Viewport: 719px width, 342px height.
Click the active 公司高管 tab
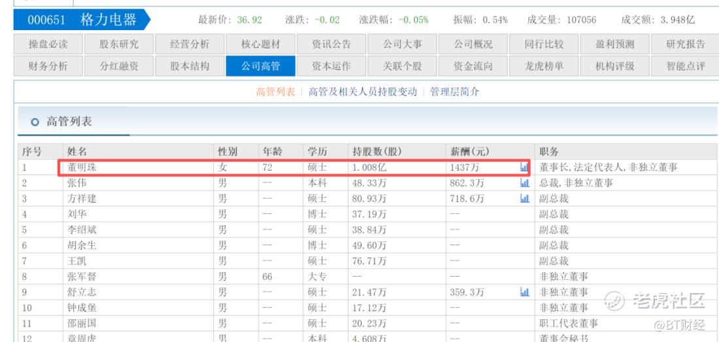coord(260,66)
